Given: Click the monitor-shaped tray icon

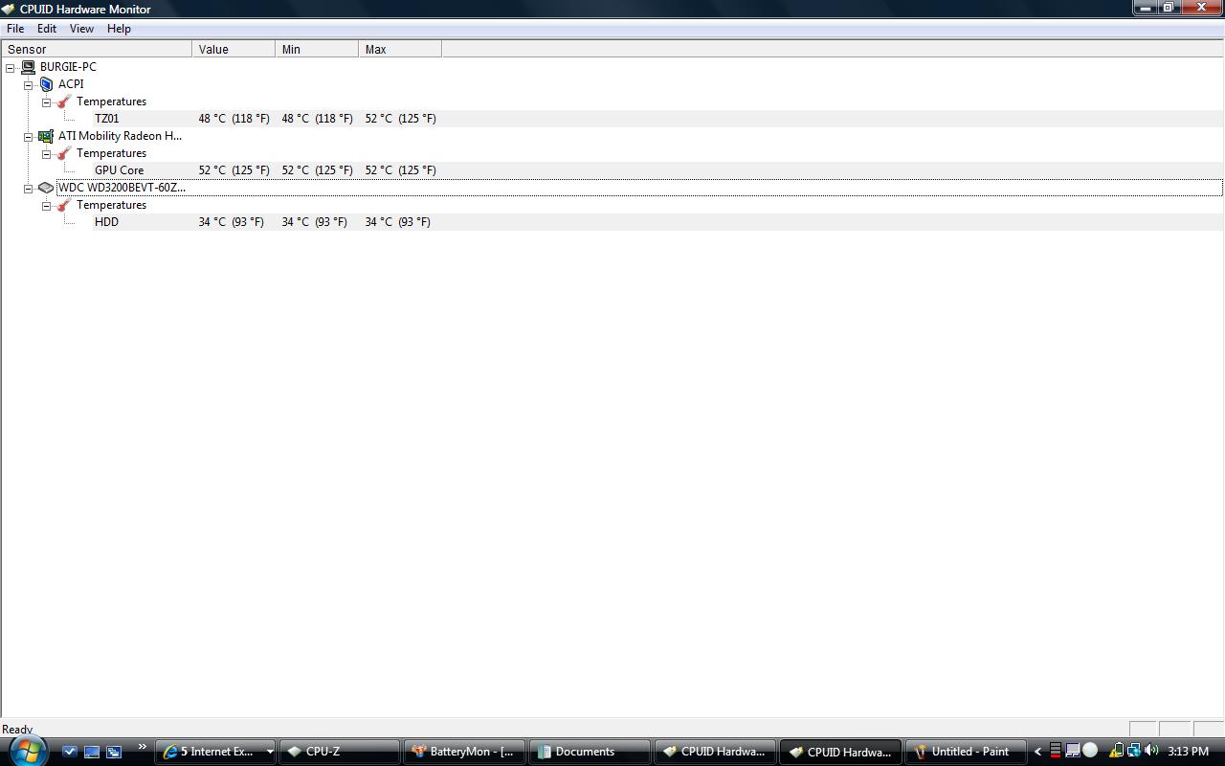Looking at the screenshot, I should click(1072, 751).
